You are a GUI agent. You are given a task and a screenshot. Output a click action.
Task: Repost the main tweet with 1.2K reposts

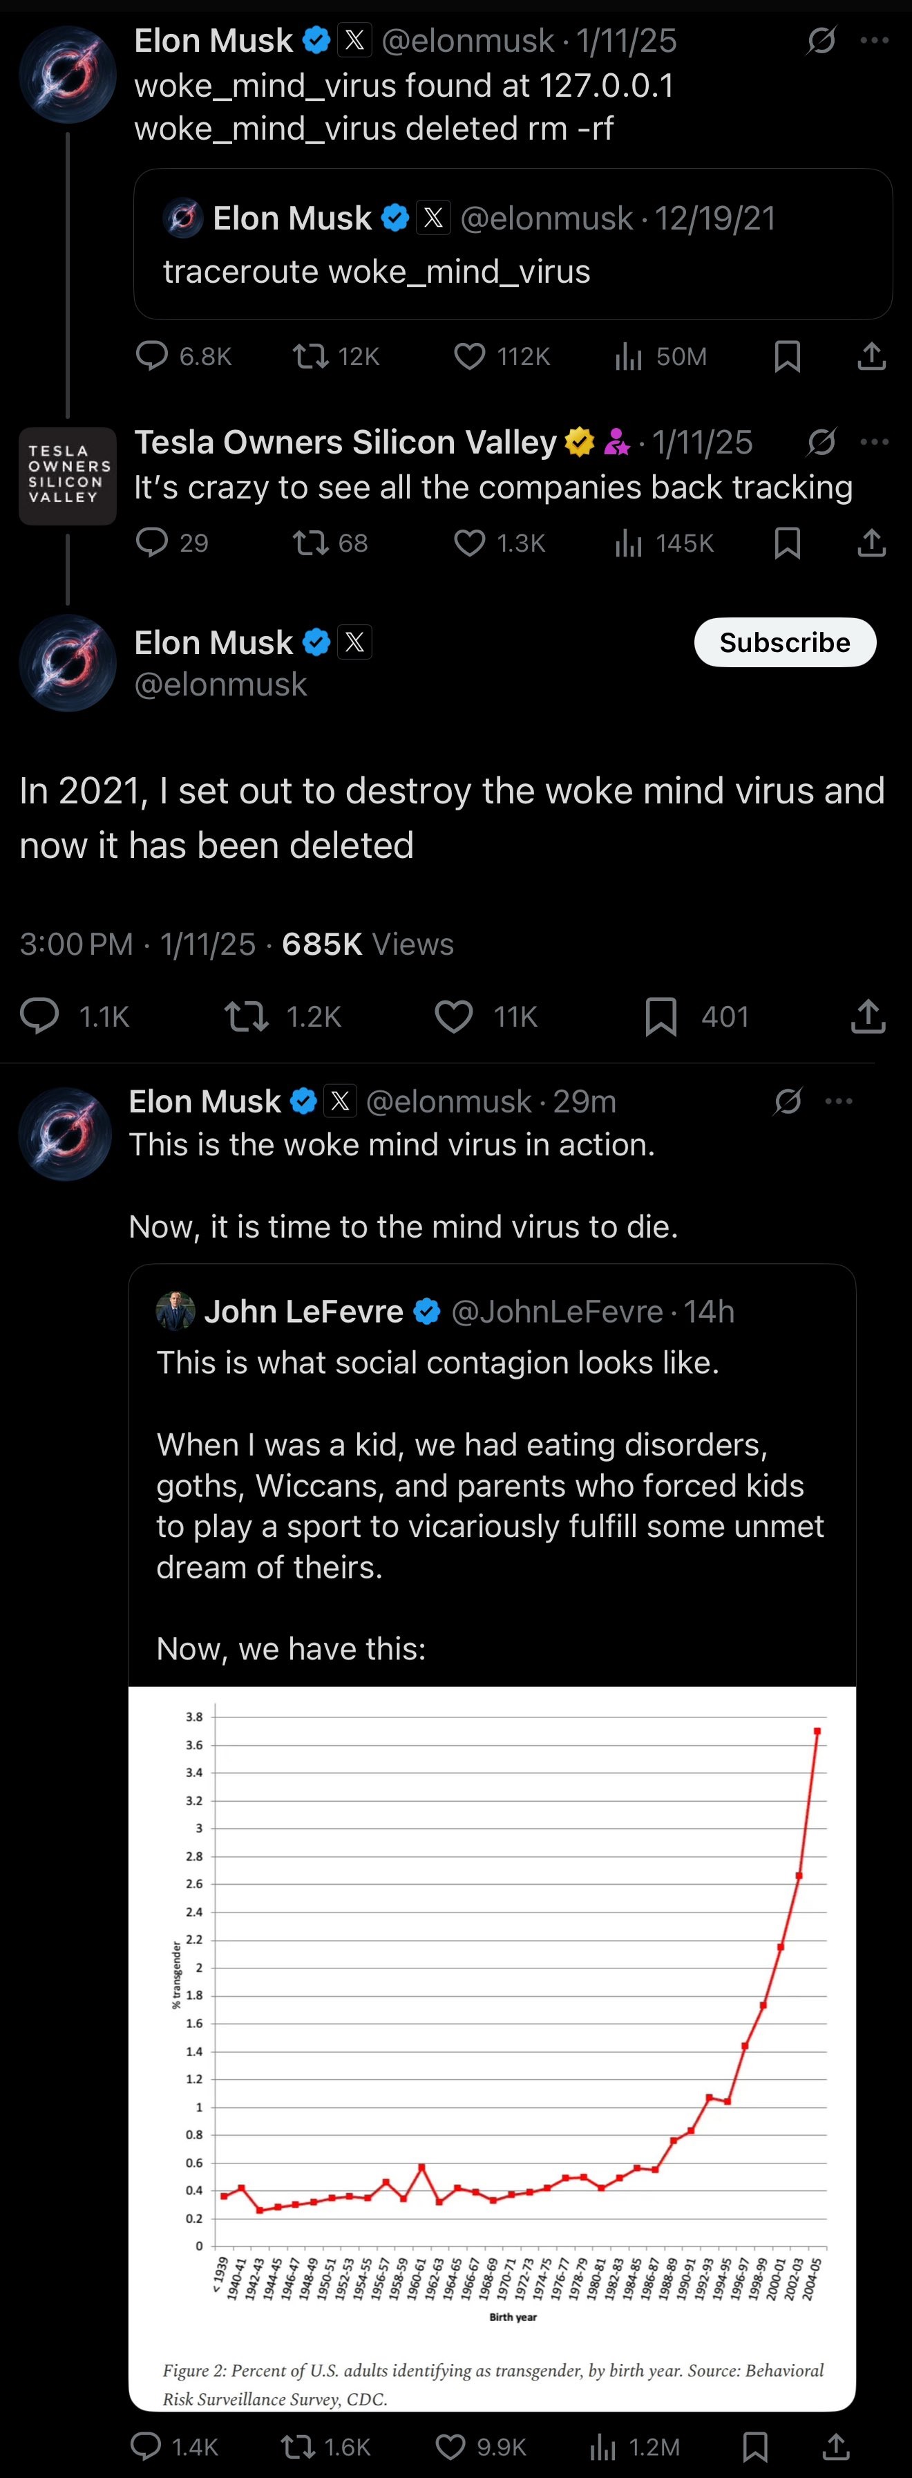pos(246,1016)
